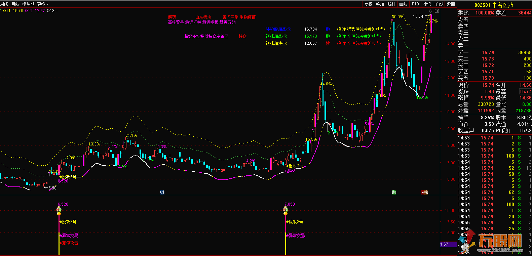Click the 最近闪拉 tag

pyautogui.click(x=193, y=22)
